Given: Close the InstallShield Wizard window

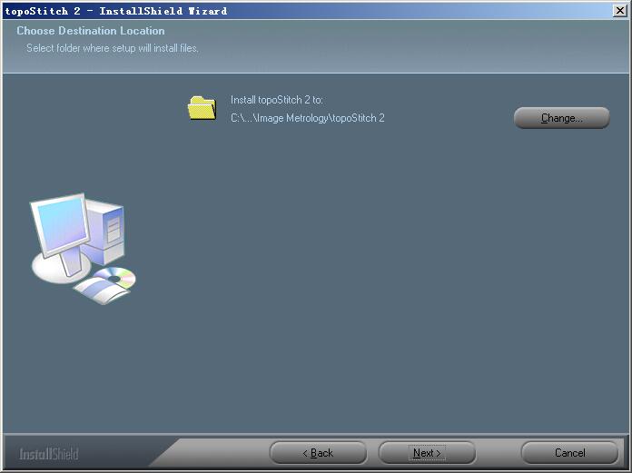Looking at the screenshot, I should point(619,11).
